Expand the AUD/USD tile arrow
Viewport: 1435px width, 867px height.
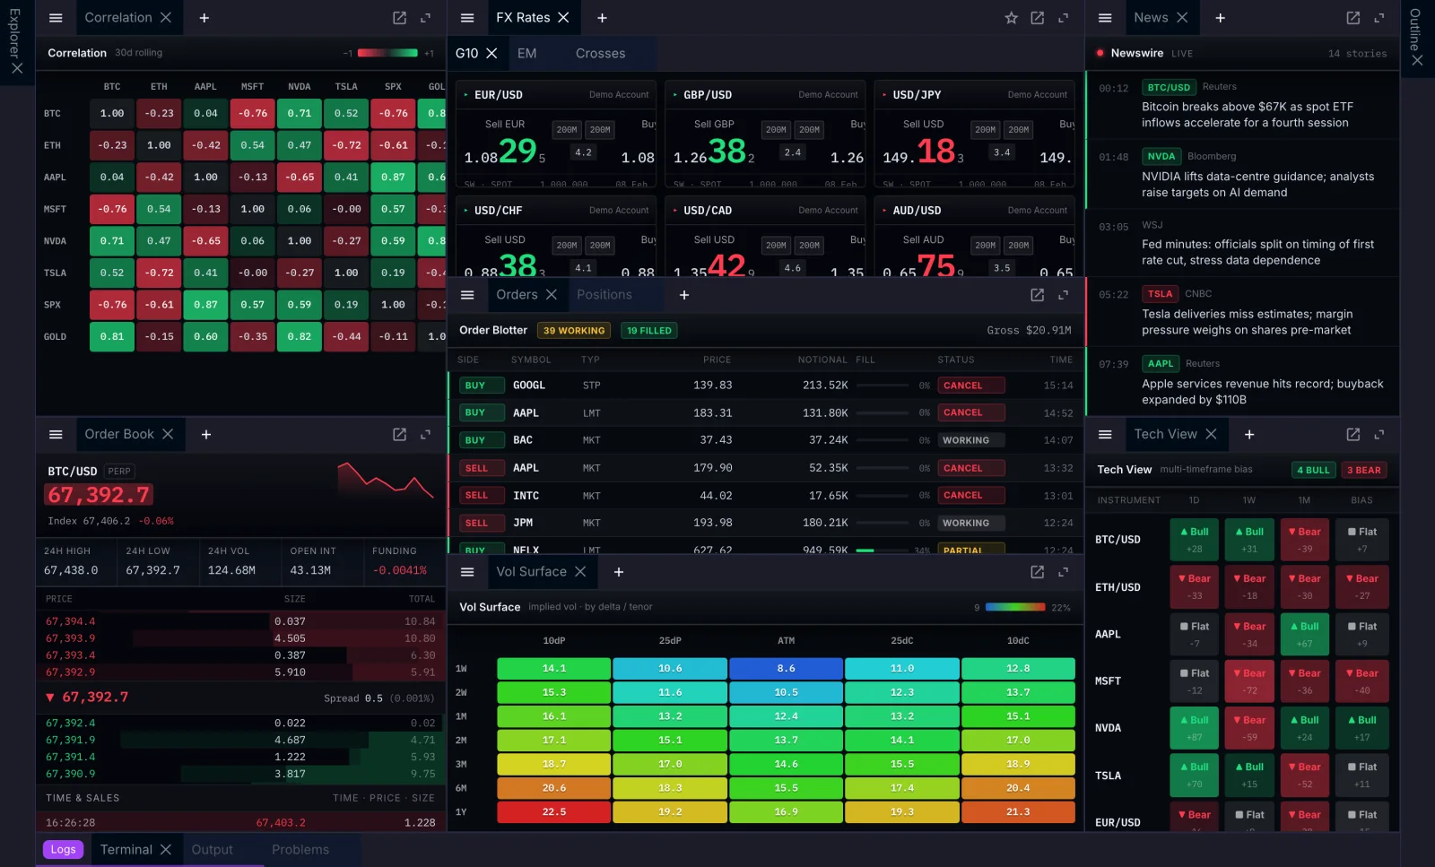pyautogui.click(x=884, y=211)
